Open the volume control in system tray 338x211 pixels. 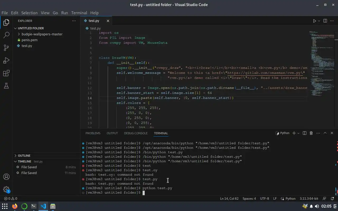pos(317,206)
